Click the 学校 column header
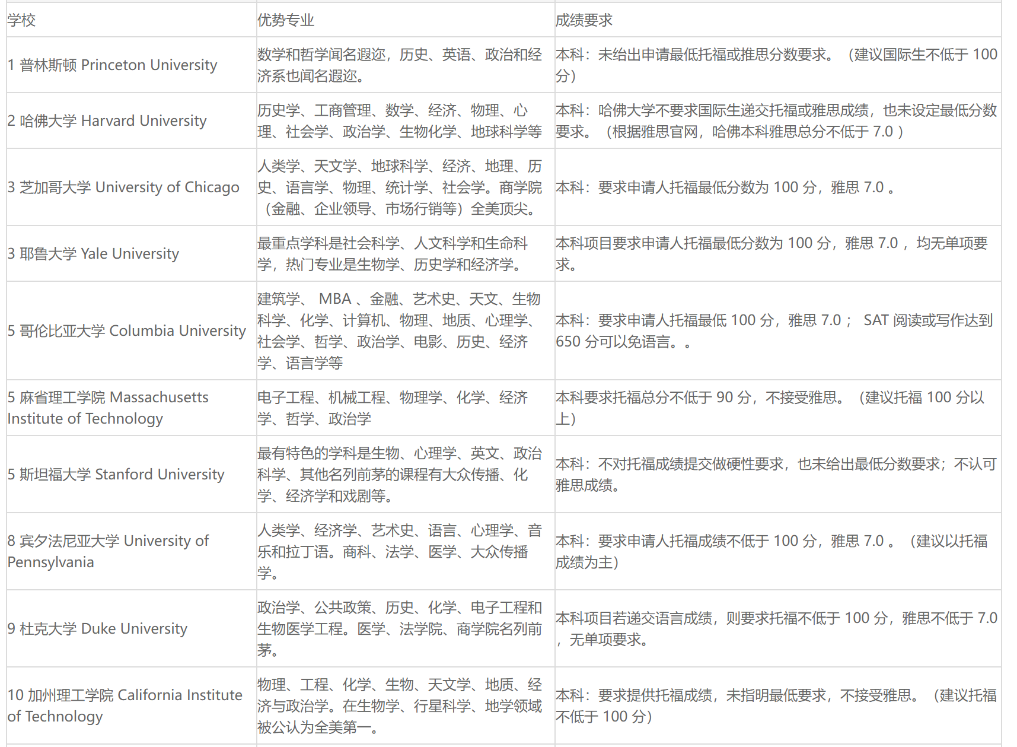This screenshot has height=747, width=1017. (22, 20)
